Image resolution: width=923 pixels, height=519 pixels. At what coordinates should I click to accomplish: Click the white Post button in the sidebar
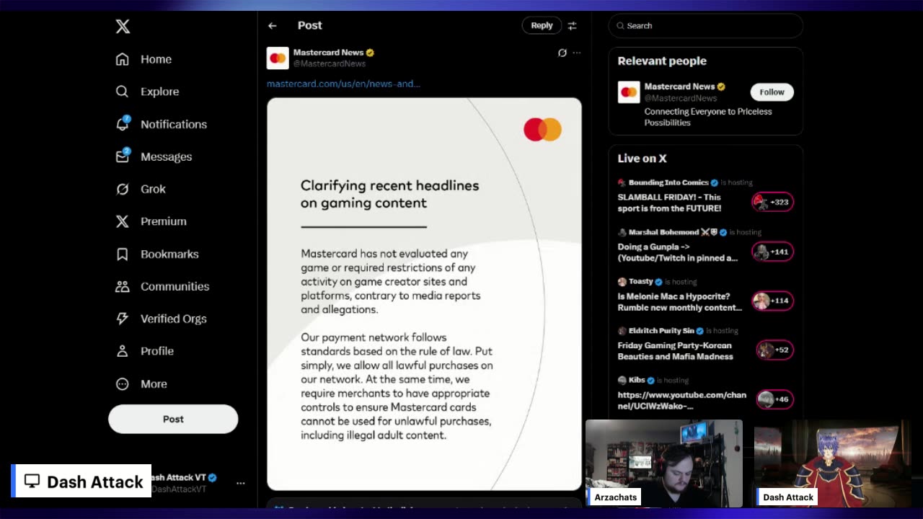[x=173, y=419]
